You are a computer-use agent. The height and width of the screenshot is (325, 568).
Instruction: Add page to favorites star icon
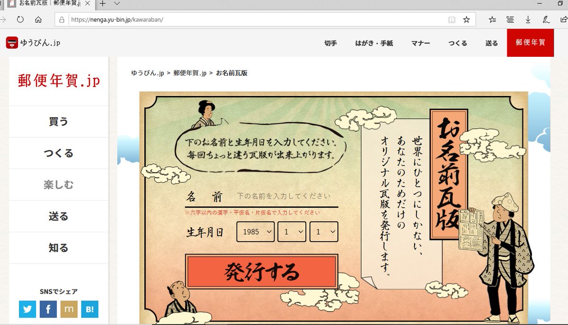466,20
